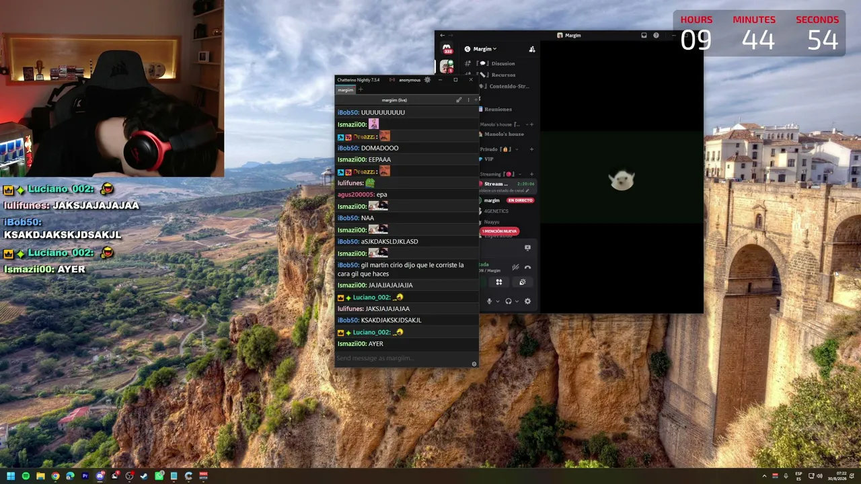Screen dimensions: 861x484
Task: Open moderation sword icon in chat header
Action: coord(459,100)
